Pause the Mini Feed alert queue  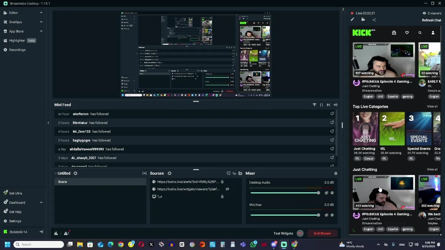tap(321, 105)
